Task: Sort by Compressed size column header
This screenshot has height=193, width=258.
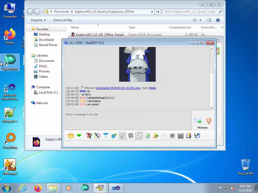Action: (x=180, y=27)
